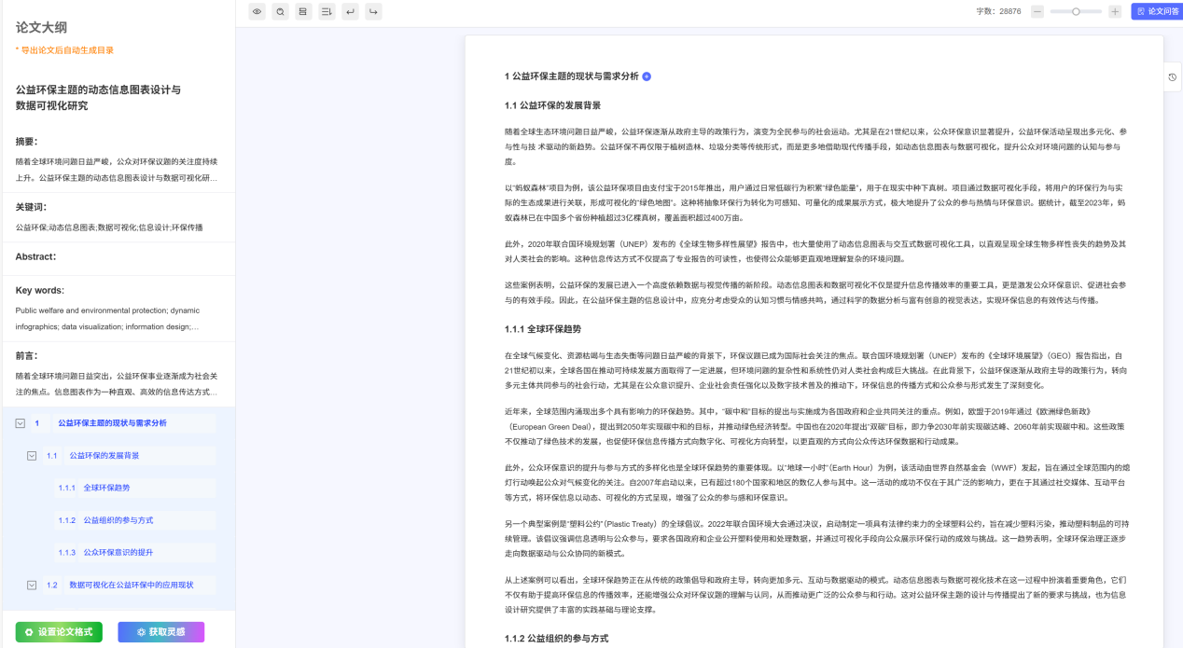1183x648 pixels.
Task: Click the magnifier search icon in toolbar
Action: tap(280, 11)
